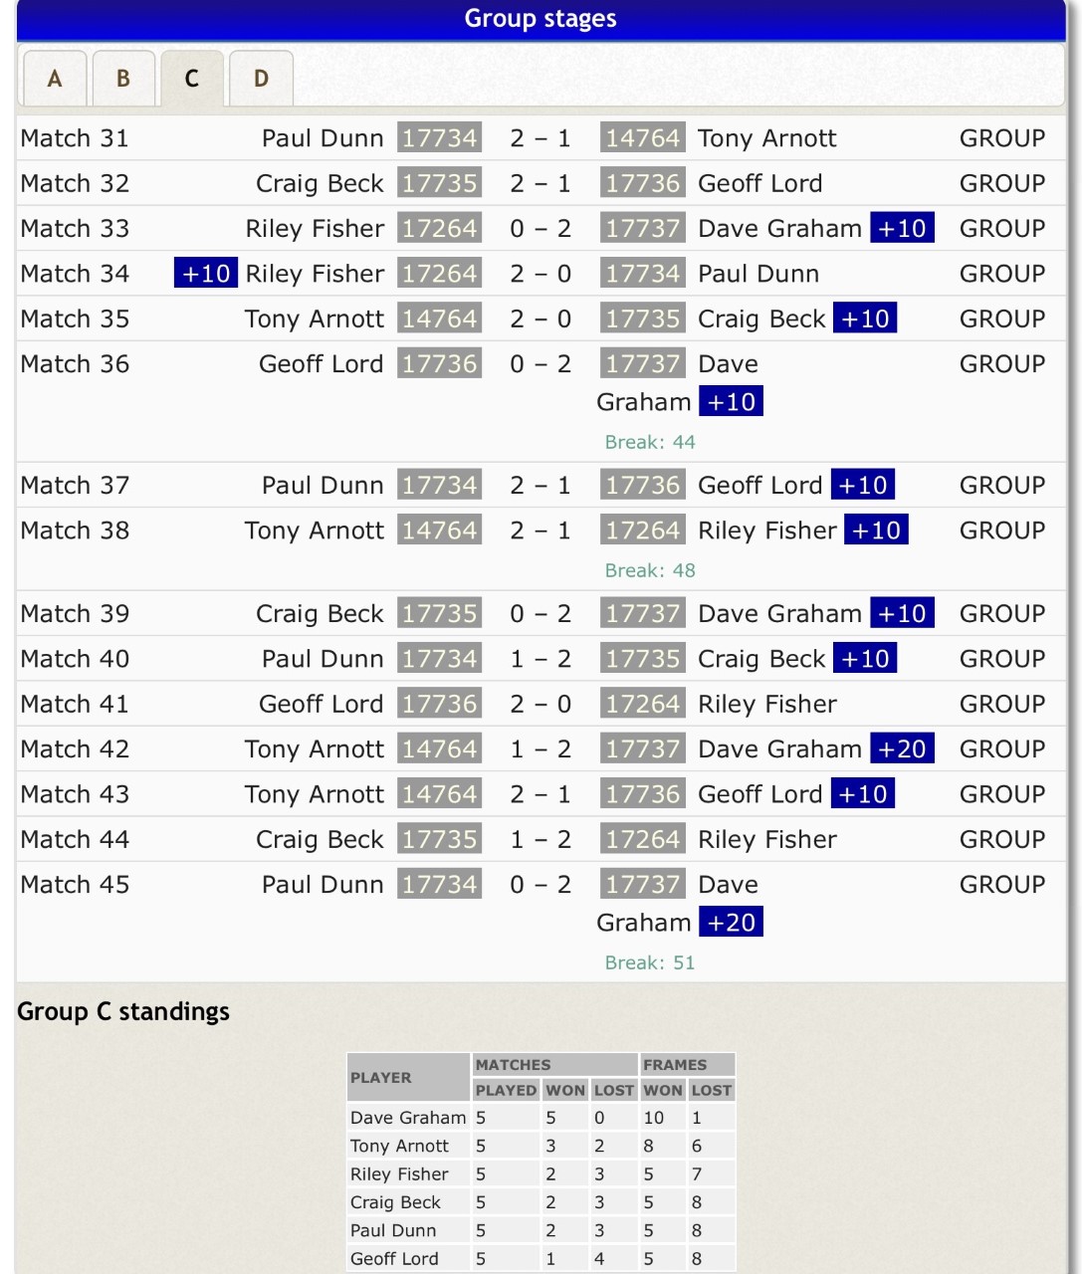Click the Break: 44 note
Image resolution: width=1082 pixels, height=1274 pixels.
click(x=650, y=442)
